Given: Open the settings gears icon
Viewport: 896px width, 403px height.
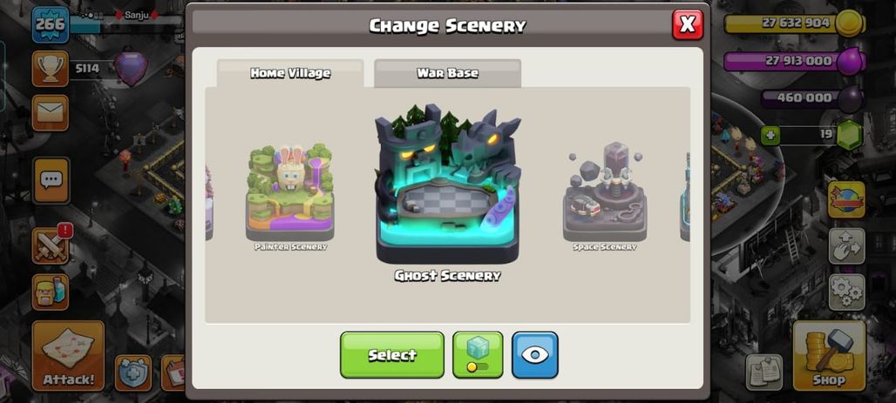Looking at the screenshot, I should [x=846, y=292].
